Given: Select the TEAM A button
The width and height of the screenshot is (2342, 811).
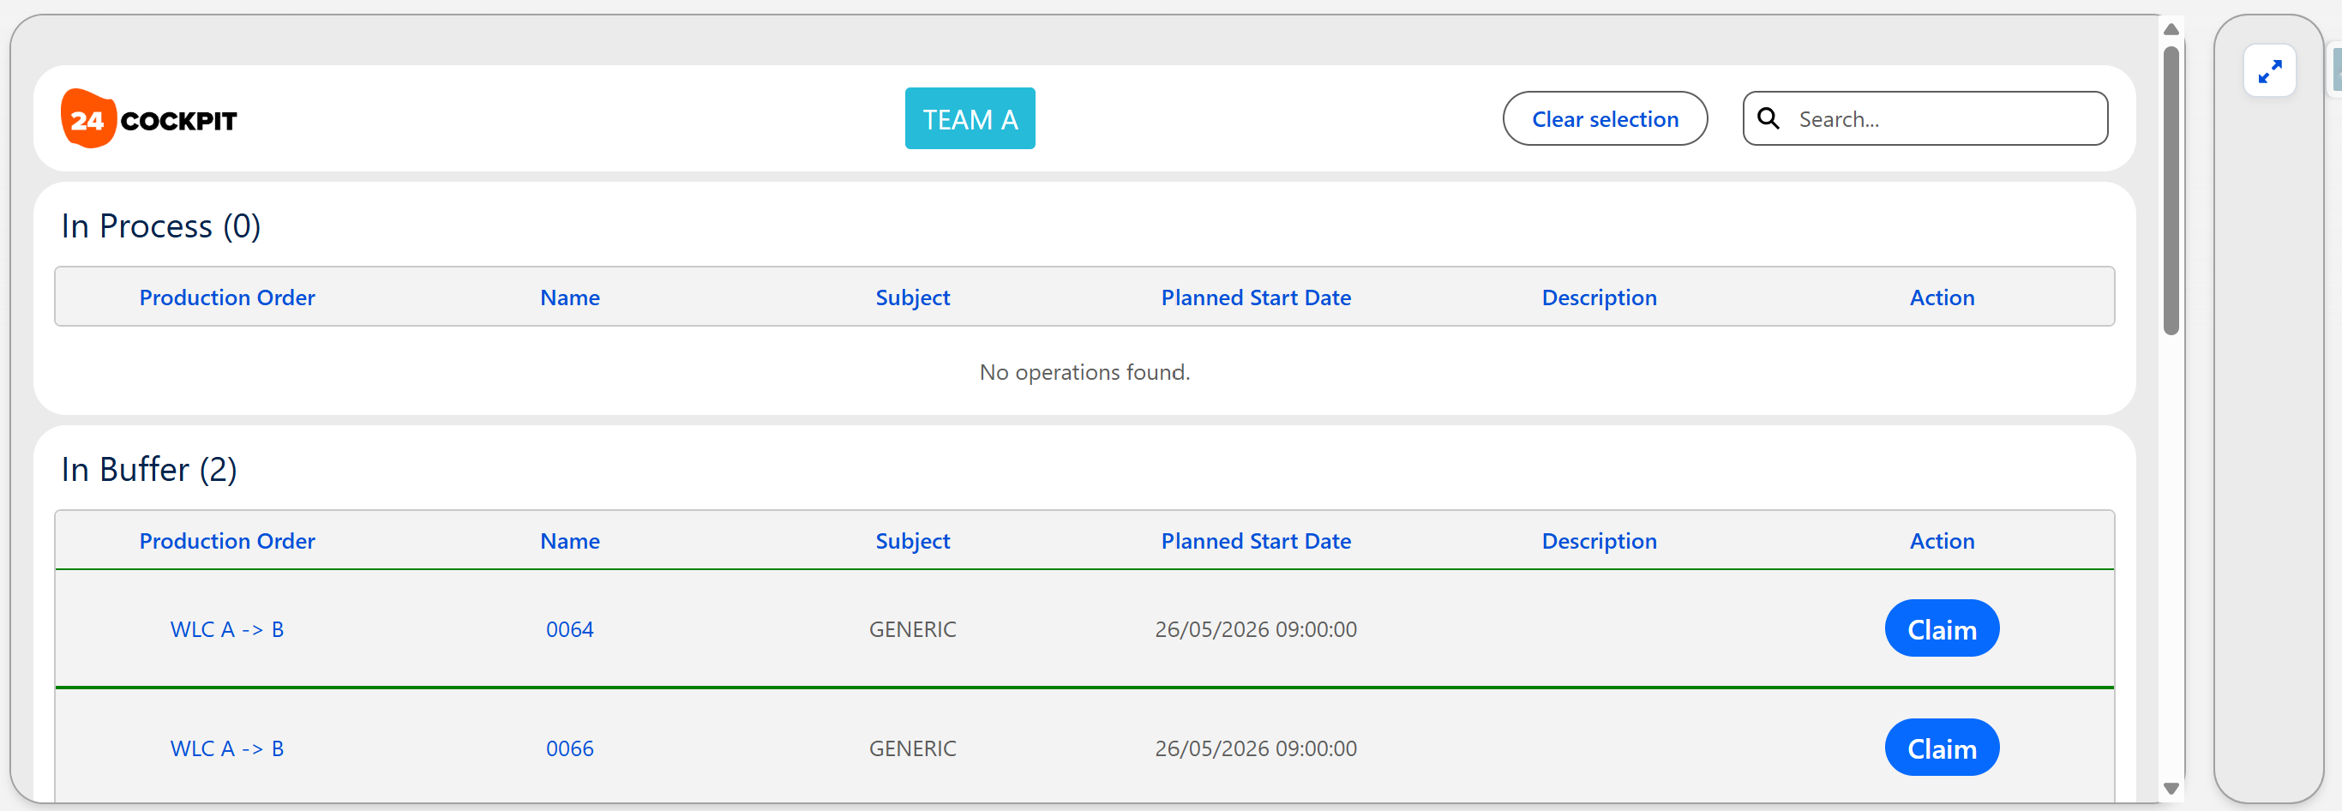Looking at the screenshot, I should pos(970,118).
